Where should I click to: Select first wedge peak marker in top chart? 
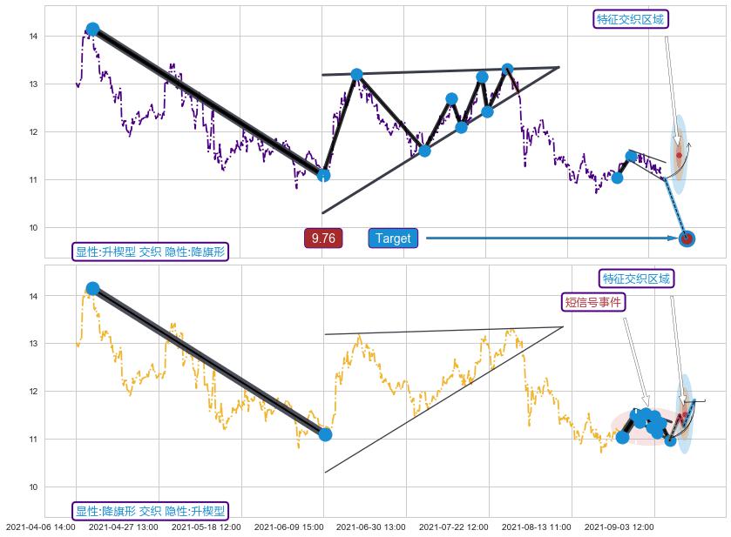pyautogui.click(x=356, y=75)
